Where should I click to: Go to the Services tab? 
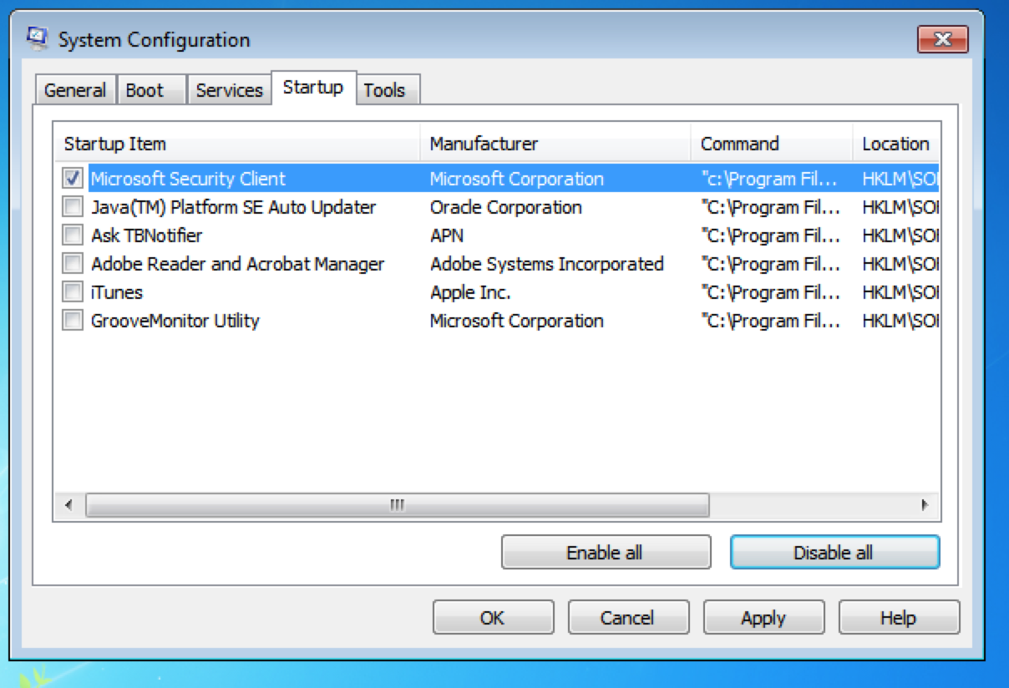(229, 90)
